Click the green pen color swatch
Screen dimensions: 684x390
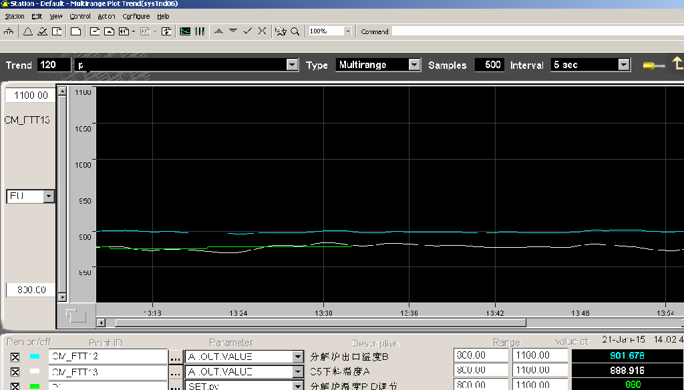(35, 386)
